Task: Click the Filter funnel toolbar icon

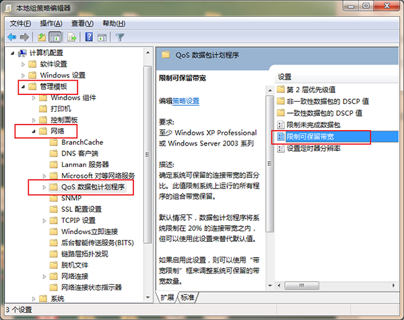Action: (120, 37)
